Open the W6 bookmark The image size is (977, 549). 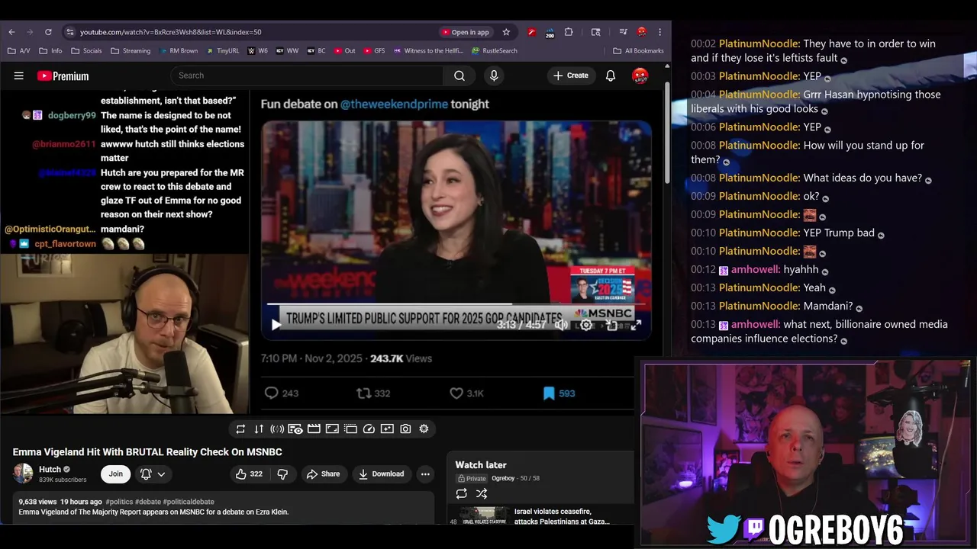click(x=258, y=51)
